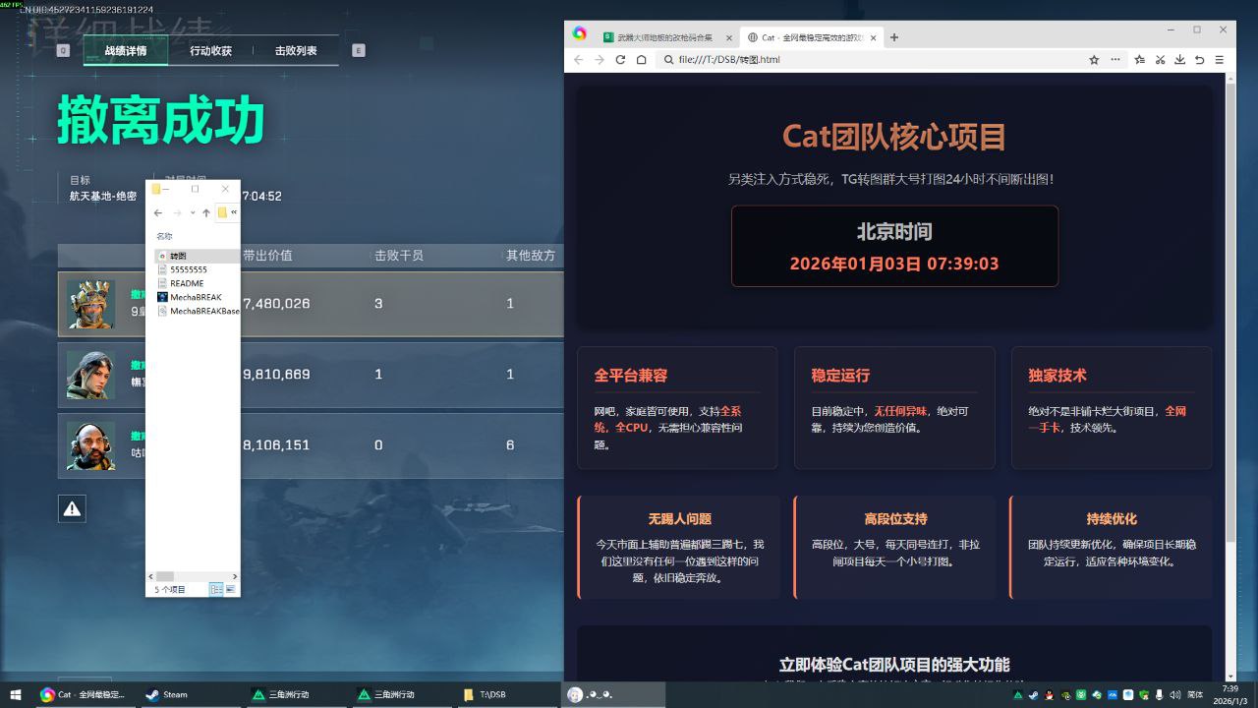Screen dimensions: 1258x708
Task: Bookmark this page with the star icon
Action: pos(1094,60)
